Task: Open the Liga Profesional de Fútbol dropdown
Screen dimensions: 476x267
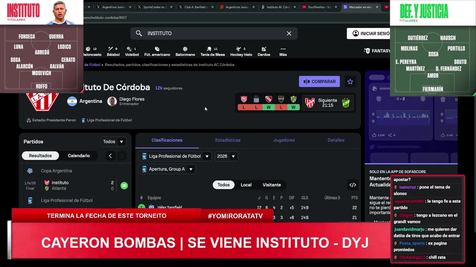Action: [x=175, y=156]
